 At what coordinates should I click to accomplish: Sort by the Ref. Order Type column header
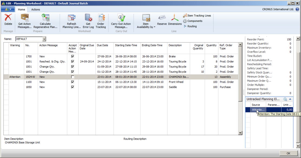pyautogui.click(x=226, y=47)
